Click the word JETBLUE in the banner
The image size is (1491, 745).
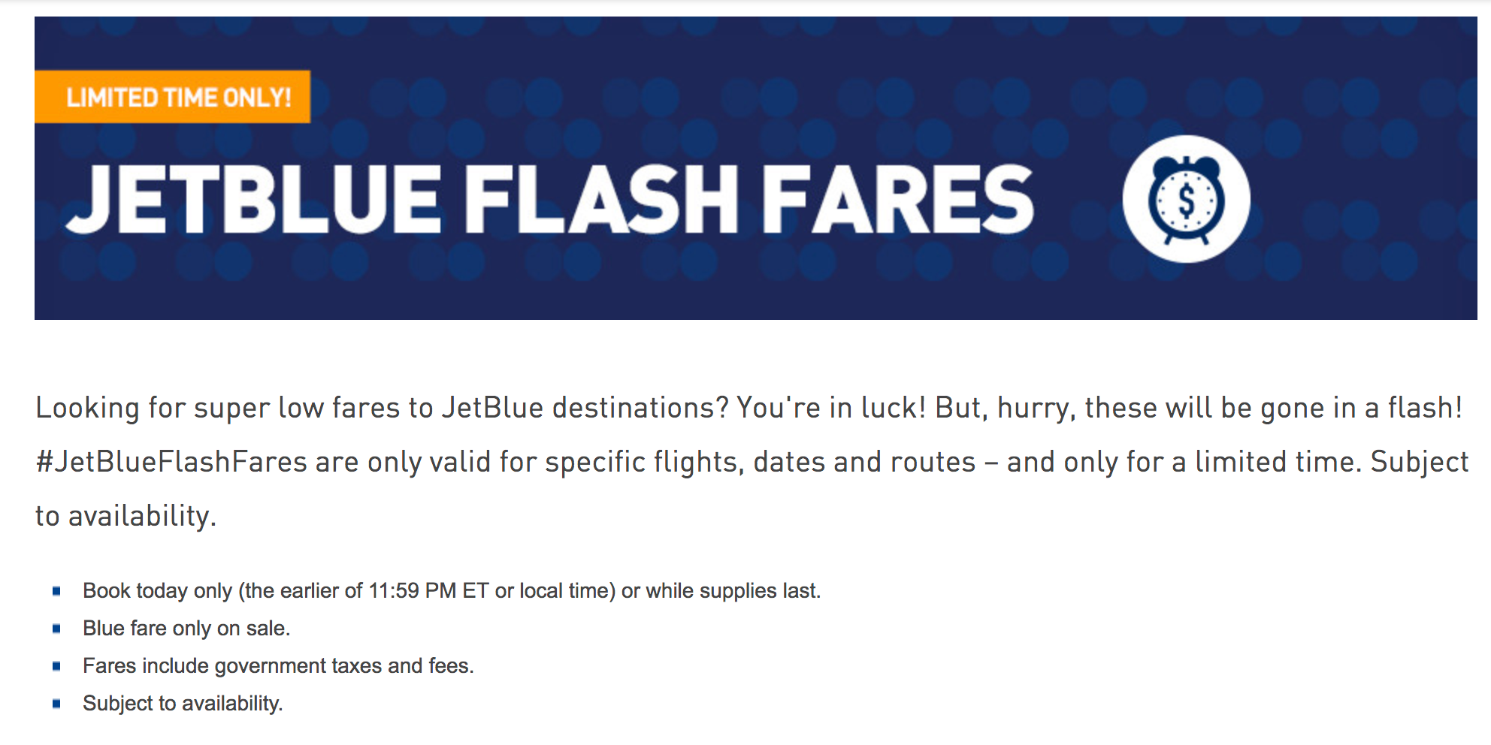pos(254,200)
